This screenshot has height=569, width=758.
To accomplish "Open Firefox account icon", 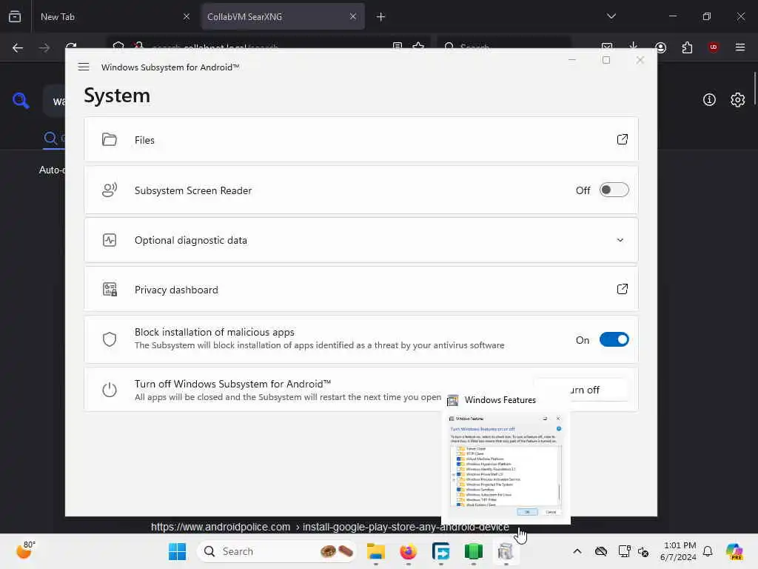I will coord(660,47).
